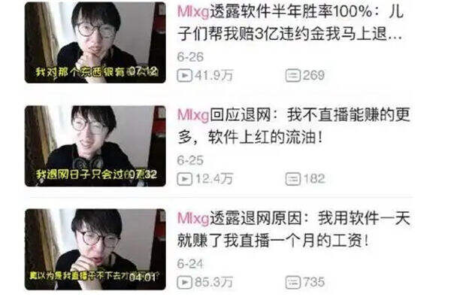
Task: Click the 6-25 upload date
Action: click(x=190, y=160)
